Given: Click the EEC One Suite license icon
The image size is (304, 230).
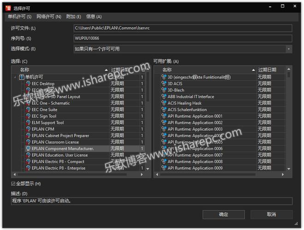Looking at the screenshot, I should click(x=28, y=109).
